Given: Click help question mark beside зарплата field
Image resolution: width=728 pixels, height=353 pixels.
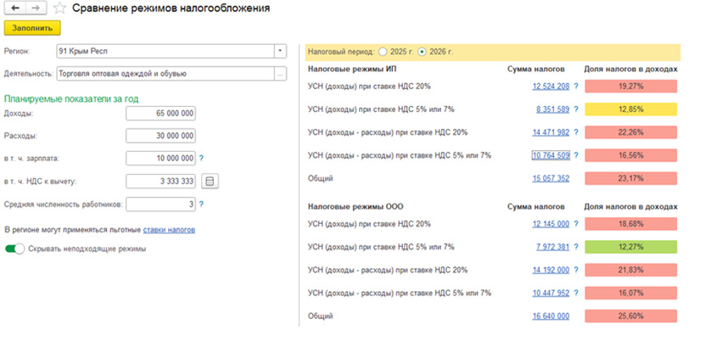Looking at the screenshot, I should pyautogui.click(x=201, y=158).
